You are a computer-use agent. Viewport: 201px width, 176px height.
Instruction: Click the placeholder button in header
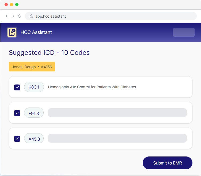point(184,32)
